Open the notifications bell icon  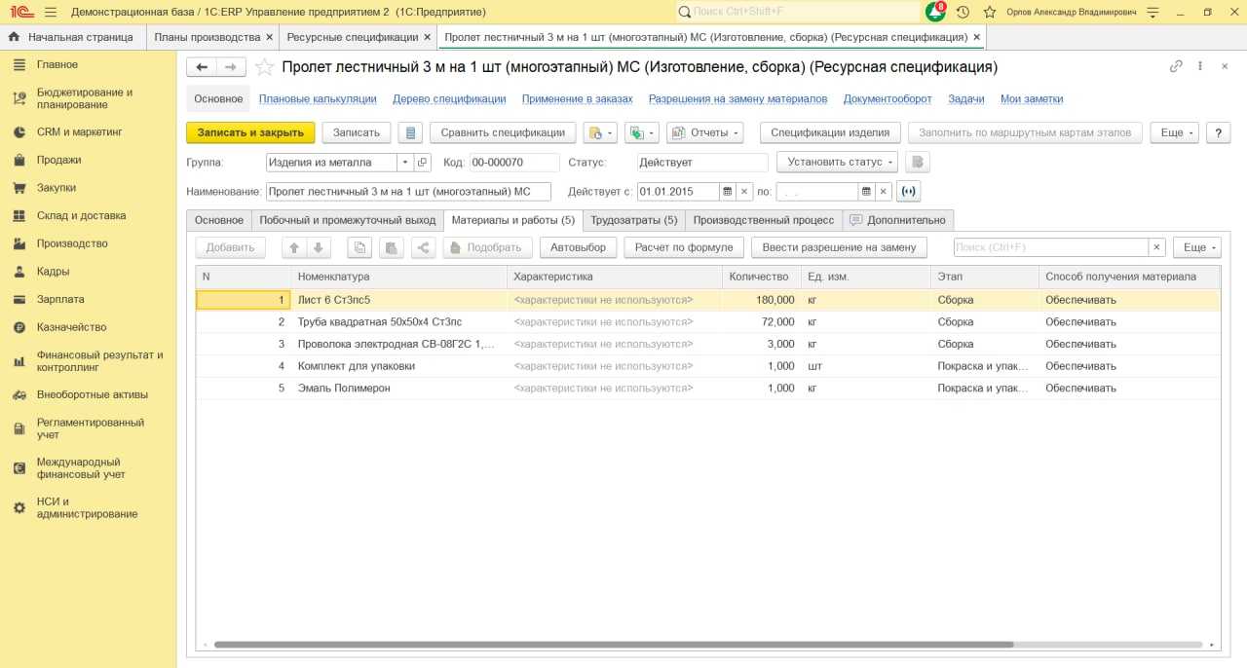(x=935, y=12)
